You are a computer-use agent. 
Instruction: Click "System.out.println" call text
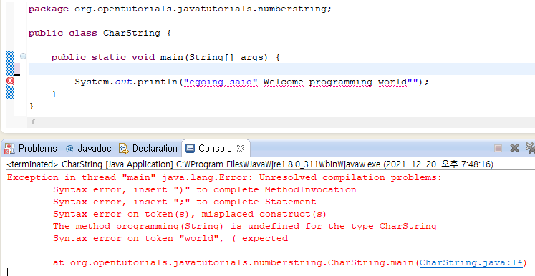coord(126,82)
